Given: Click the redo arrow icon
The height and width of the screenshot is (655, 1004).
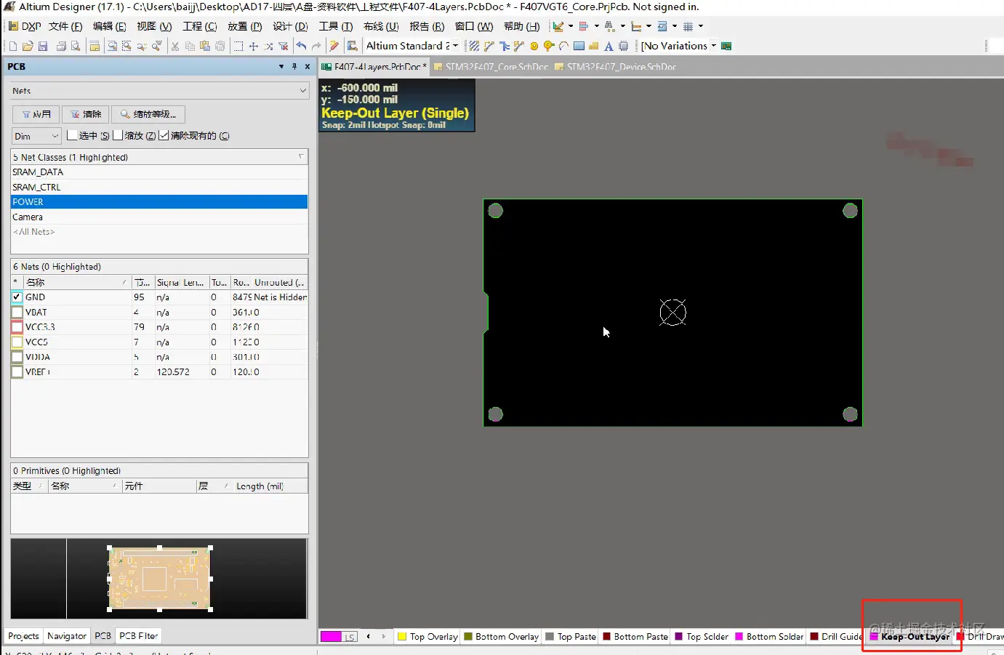Looking at the screenshot, I should [316, 46].
